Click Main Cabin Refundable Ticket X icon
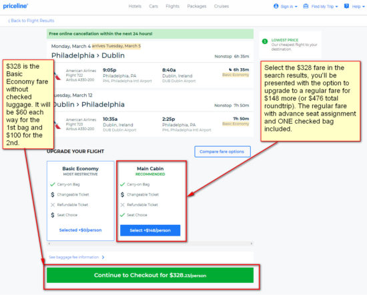This screenshot has width=367, height=295. [122, 205]
